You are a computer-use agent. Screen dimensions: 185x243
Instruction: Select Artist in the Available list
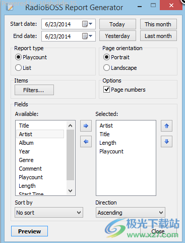(40, 134)
